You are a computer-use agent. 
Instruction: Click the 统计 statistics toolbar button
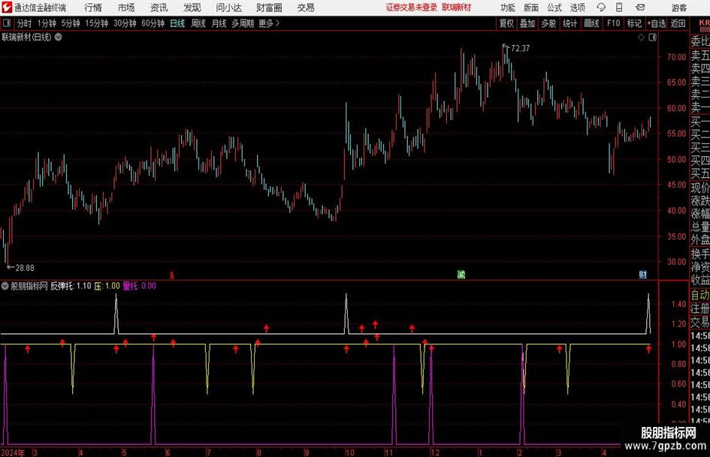570,23
